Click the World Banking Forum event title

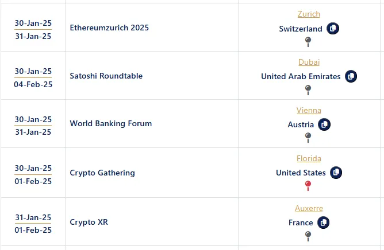tap(111, 123)
